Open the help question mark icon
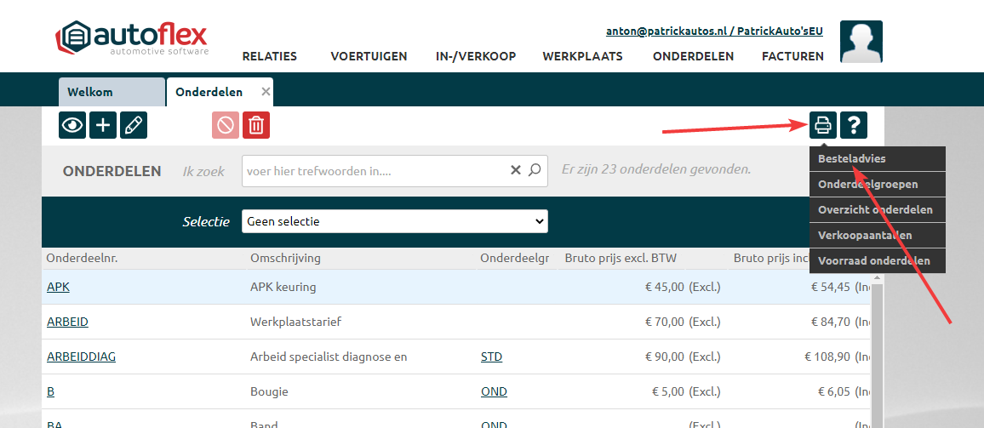This screenshot has width=984, height=428. tap(854, 125)
